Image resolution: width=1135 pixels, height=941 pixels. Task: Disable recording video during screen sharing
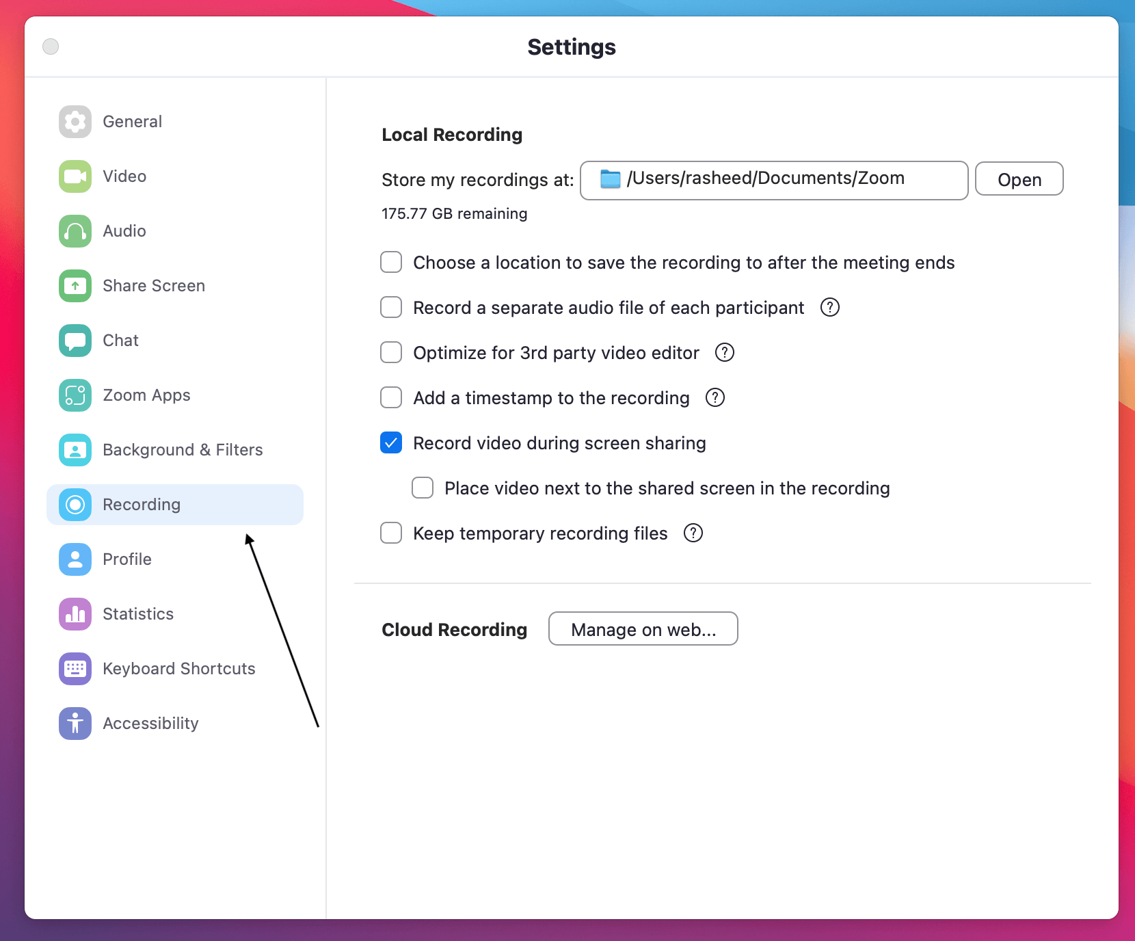tap(390, 443)
